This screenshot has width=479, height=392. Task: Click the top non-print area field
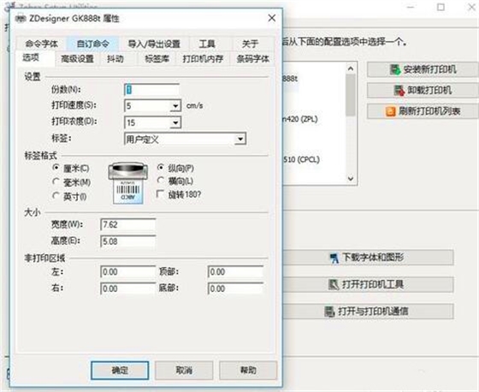(x=235, y=271)
